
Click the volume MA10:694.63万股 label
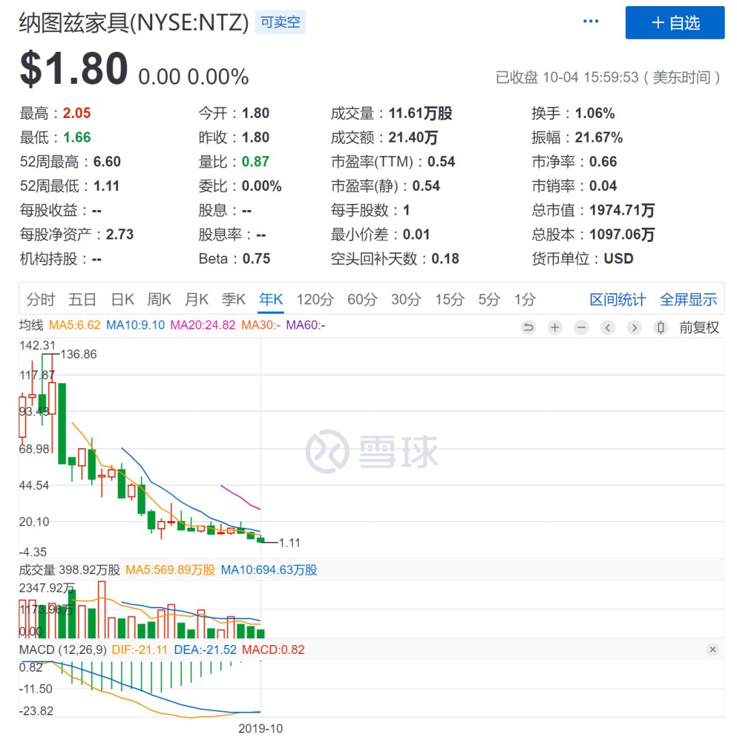click(269, 570)
